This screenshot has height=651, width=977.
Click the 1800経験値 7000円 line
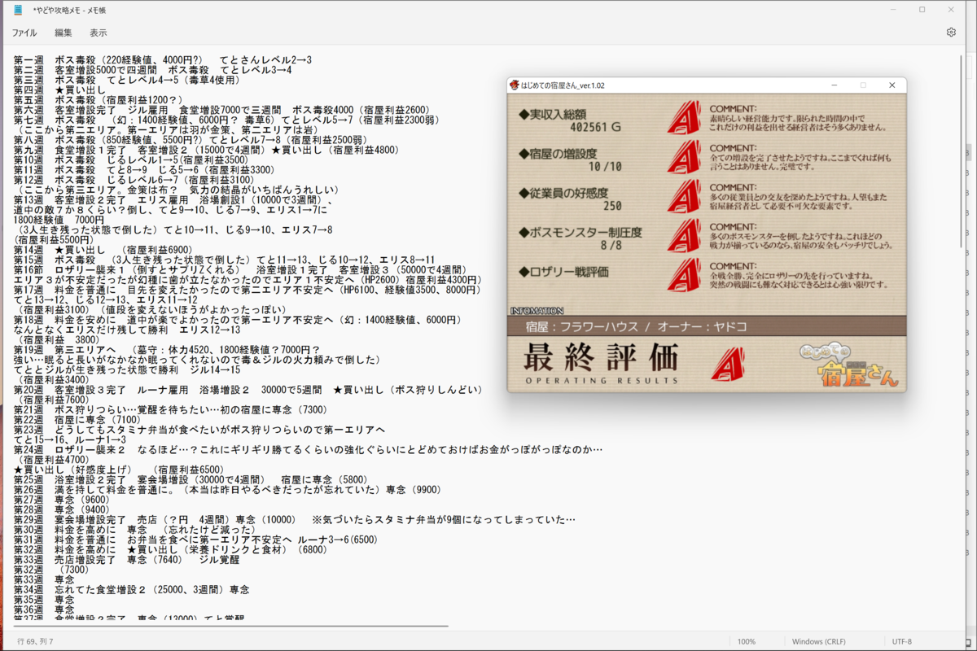coord(59,220)
